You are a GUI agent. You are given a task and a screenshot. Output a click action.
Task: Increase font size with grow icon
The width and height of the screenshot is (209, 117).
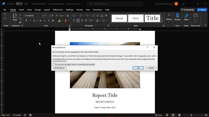click(53, 16)
